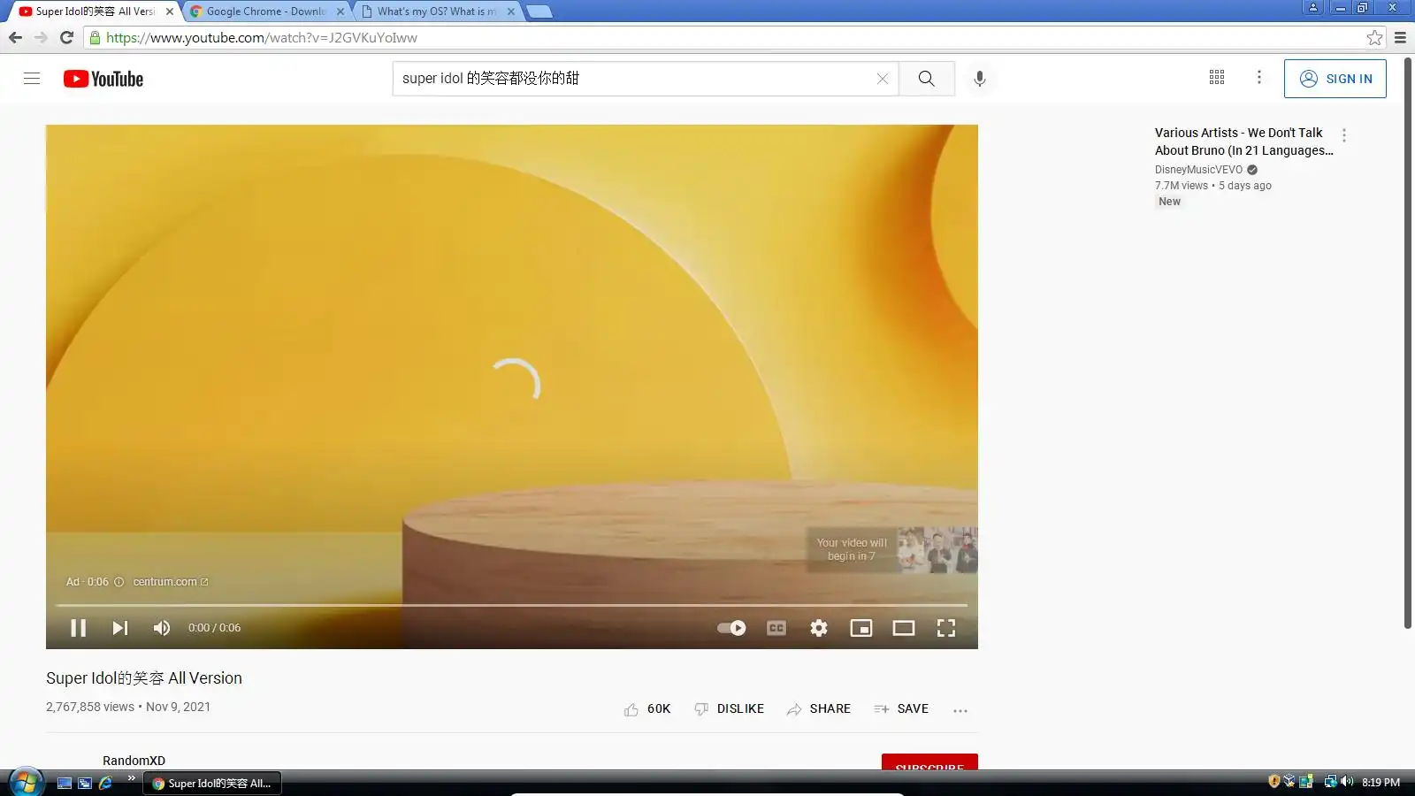This screenshot has width=1415, height=796.
Task: Subscribe to the channel
Action: (x=929, y=762)
